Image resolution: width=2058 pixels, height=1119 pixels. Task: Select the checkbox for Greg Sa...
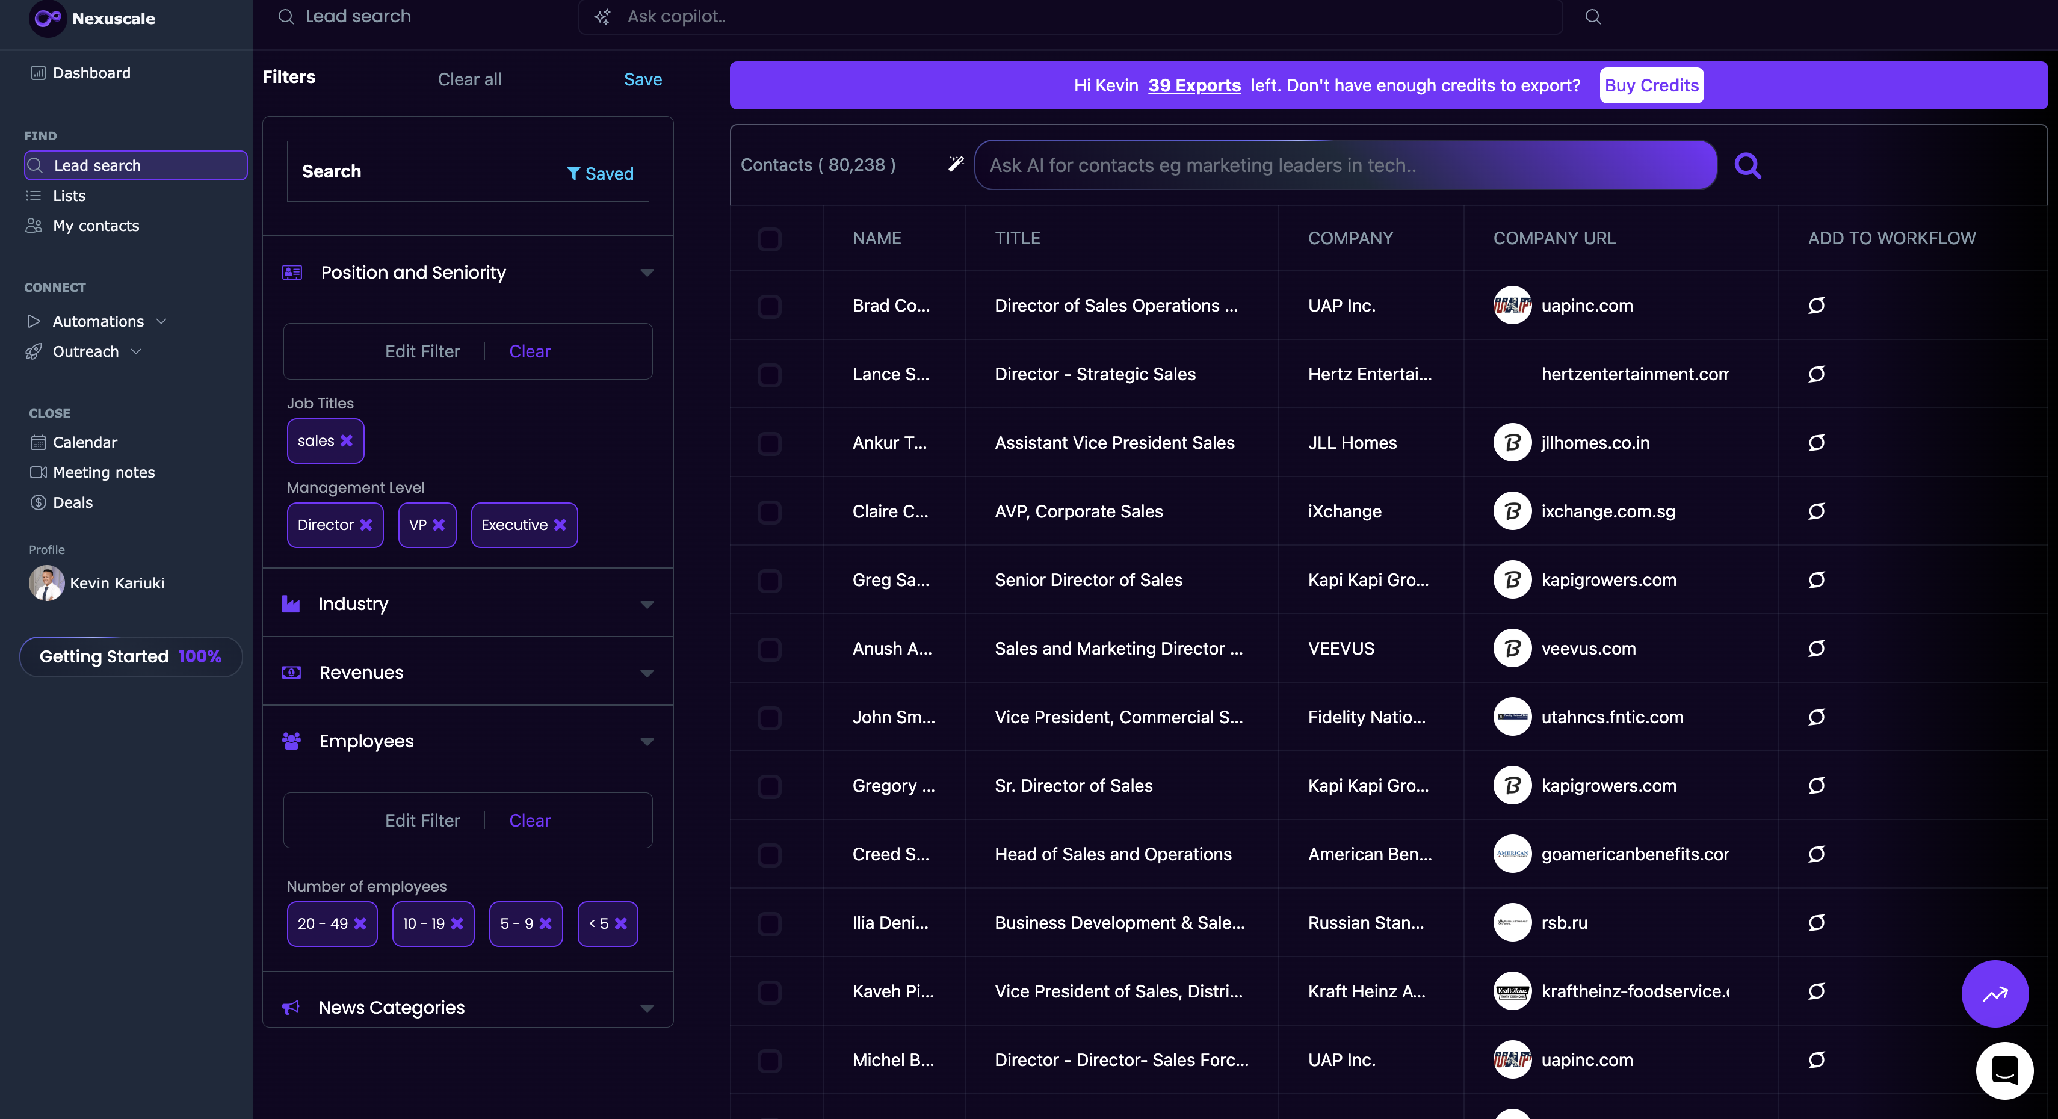pos(770,581)
